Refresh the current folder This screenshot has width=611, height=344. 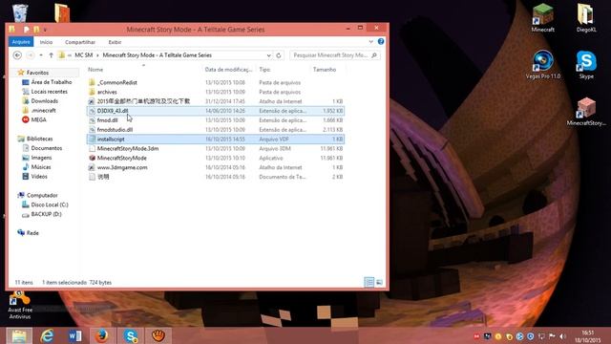278,55
